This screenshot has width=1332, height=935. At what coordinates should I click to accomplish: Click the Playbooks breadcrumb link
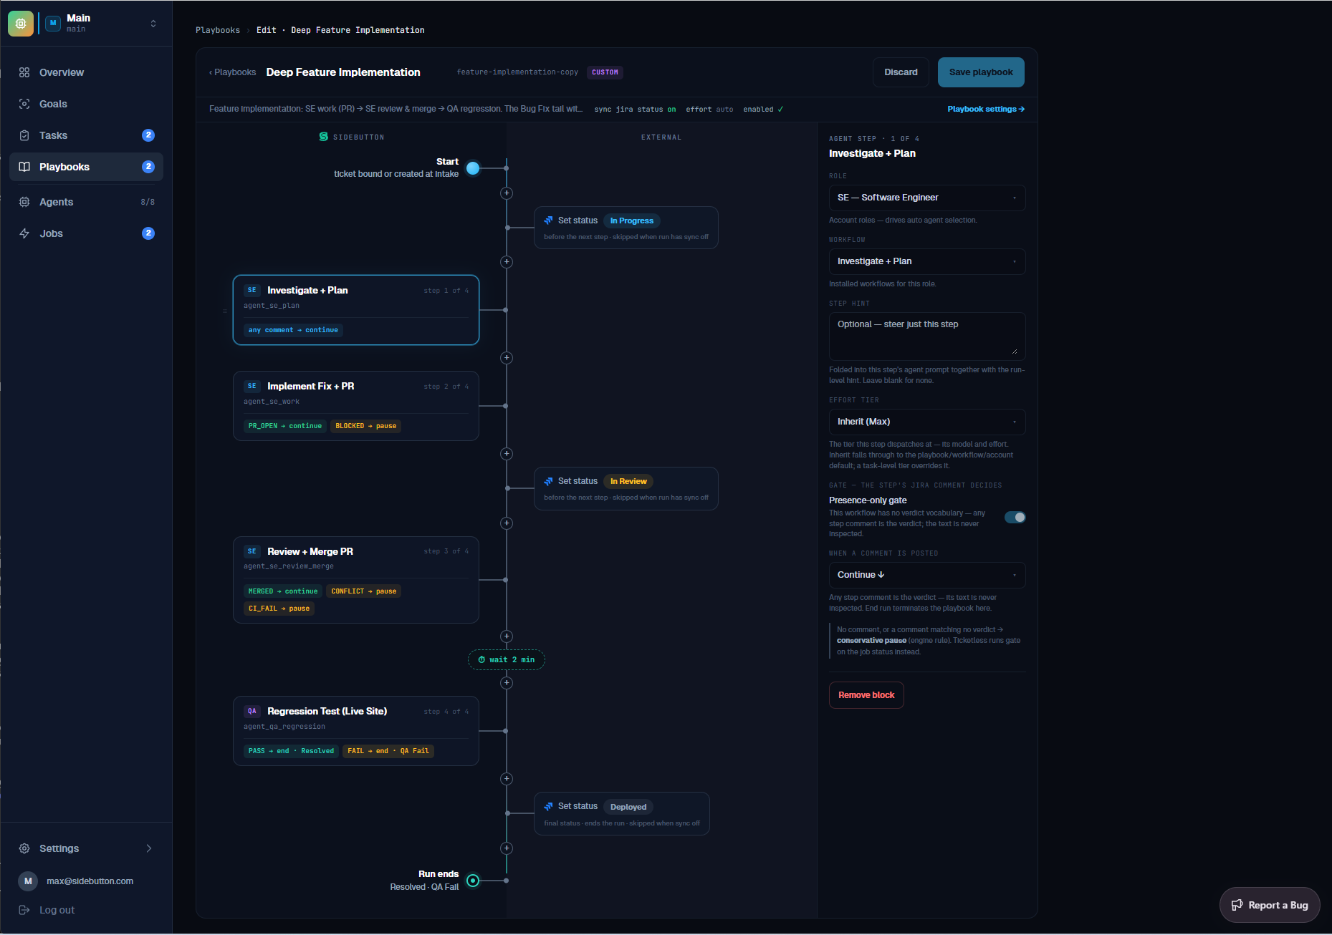(218, 30)
